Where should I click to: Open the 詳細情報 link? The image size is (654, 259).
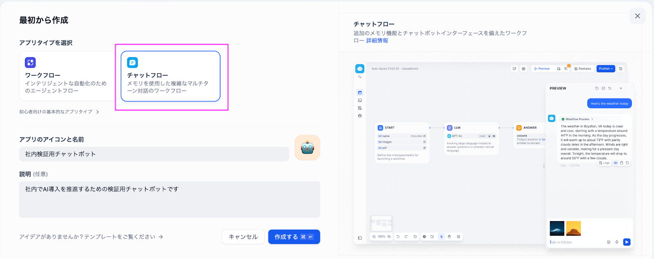pyautogui.click(x=377, y=40)
